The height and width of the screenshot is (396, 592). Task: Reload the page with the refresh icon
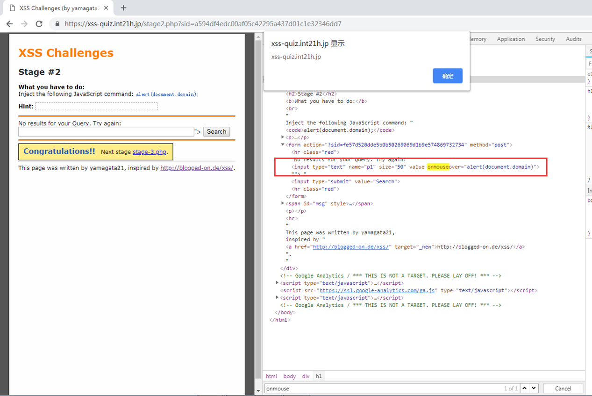(39, 24)
